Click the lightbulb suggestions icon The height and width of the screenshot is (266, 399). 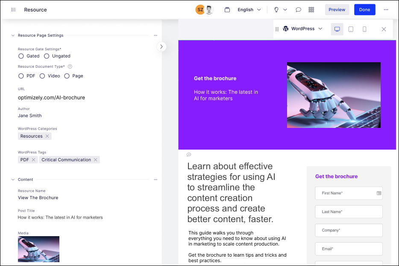[276, 9]
